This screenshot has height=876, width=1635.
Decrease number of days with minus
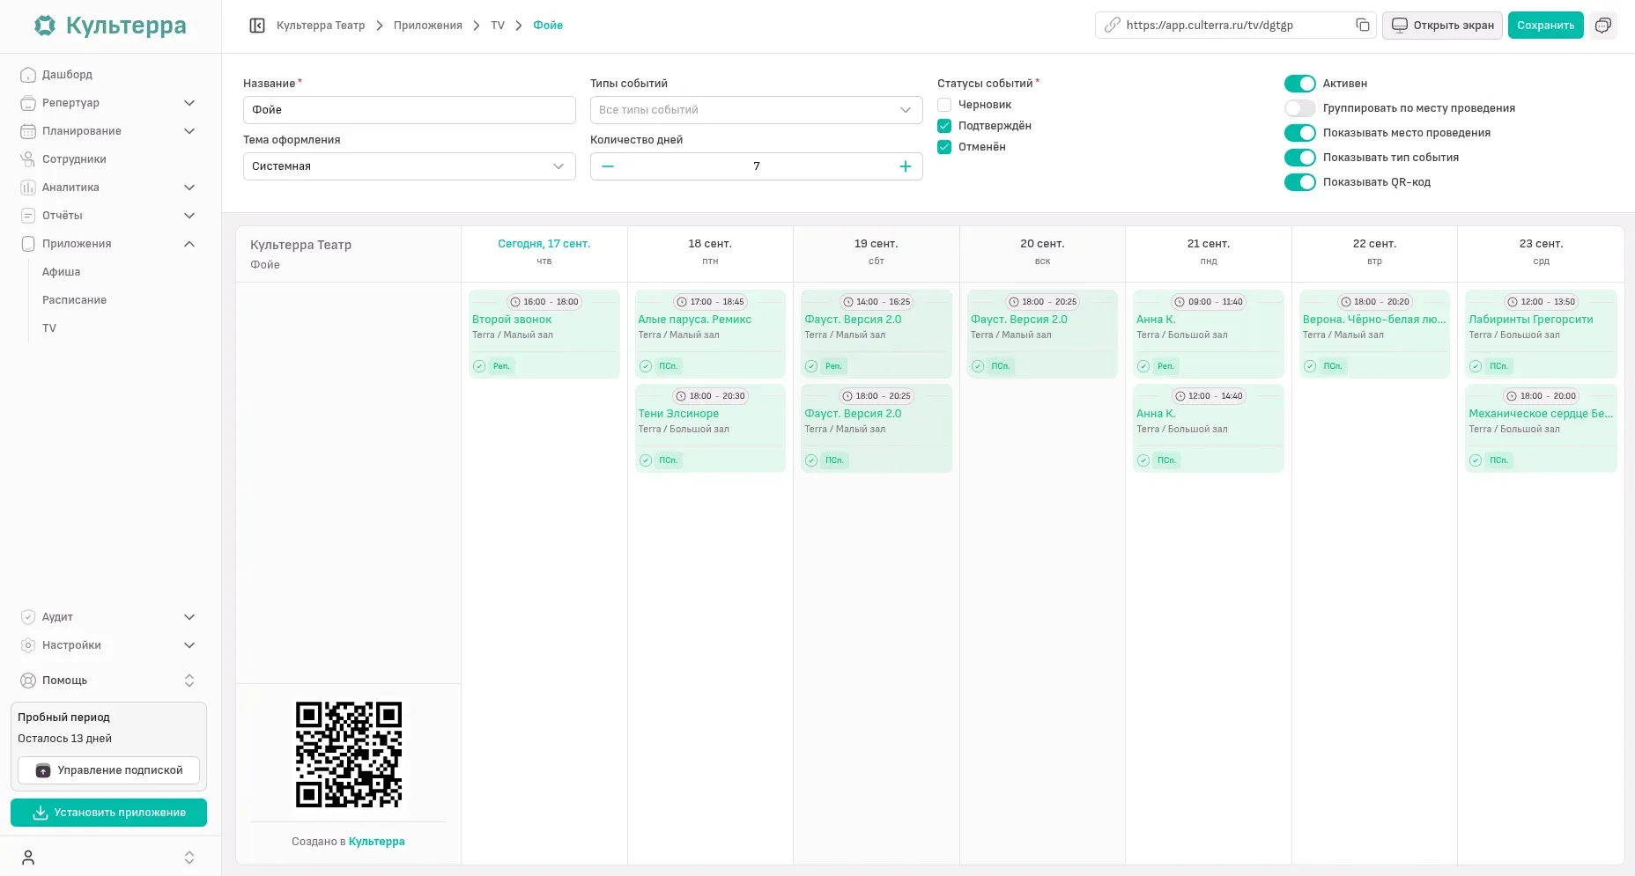[608, 166]
